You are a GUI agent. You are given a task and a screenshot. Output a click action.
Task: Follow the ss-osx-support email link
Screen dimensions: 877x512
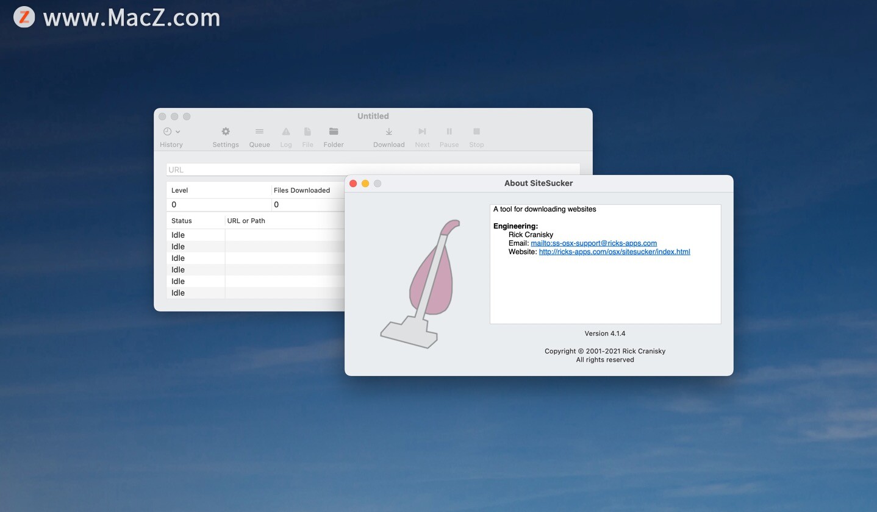coord(593,243)
